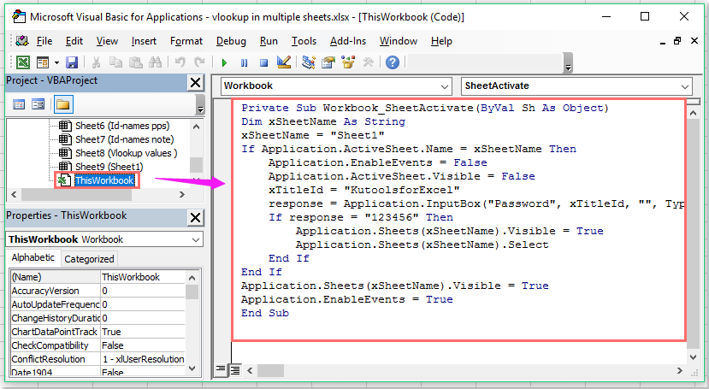Viewport: 709px width, 389px height.
Task: Stop the macro with the Reset icon
Action: coord(263,62)
